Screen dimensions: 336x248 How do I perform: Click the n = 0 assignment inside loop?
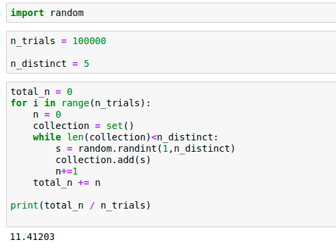point(47,114)
